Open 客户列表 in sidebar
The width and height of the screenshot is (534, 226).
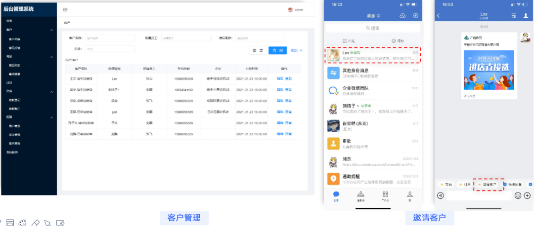coord(15,39)
